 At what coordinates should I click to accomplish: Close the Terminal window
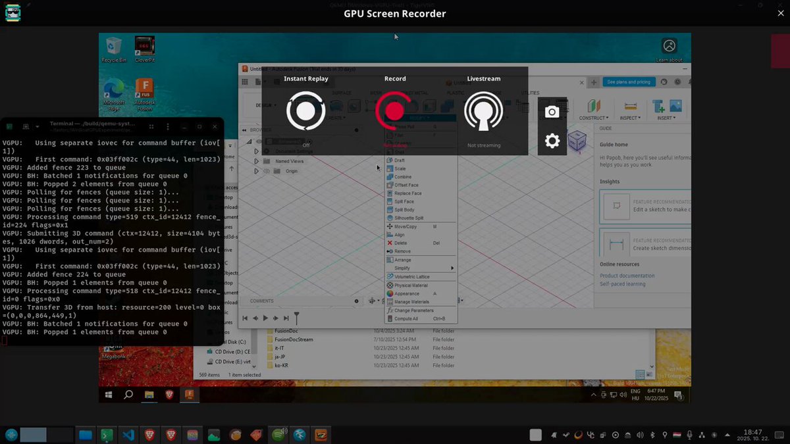tap(215, 126)
